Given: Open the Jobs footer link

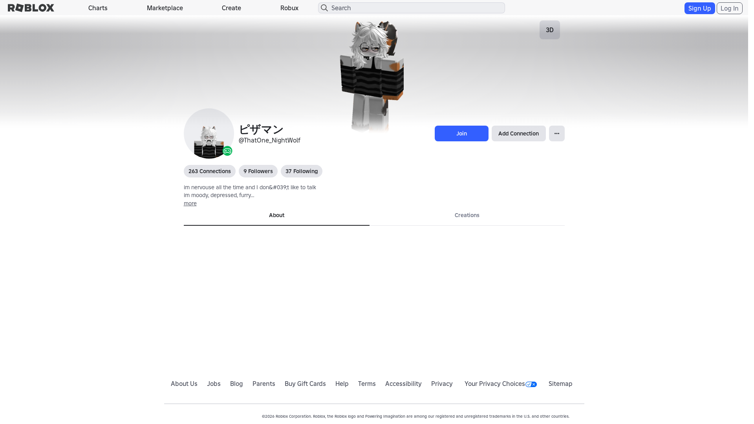Looking at the screenshot, I should click(x=214, y=384).
